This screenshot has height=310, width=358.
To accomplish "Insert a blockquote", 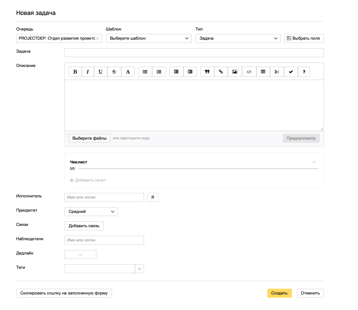I will click(x=207, y=72).
